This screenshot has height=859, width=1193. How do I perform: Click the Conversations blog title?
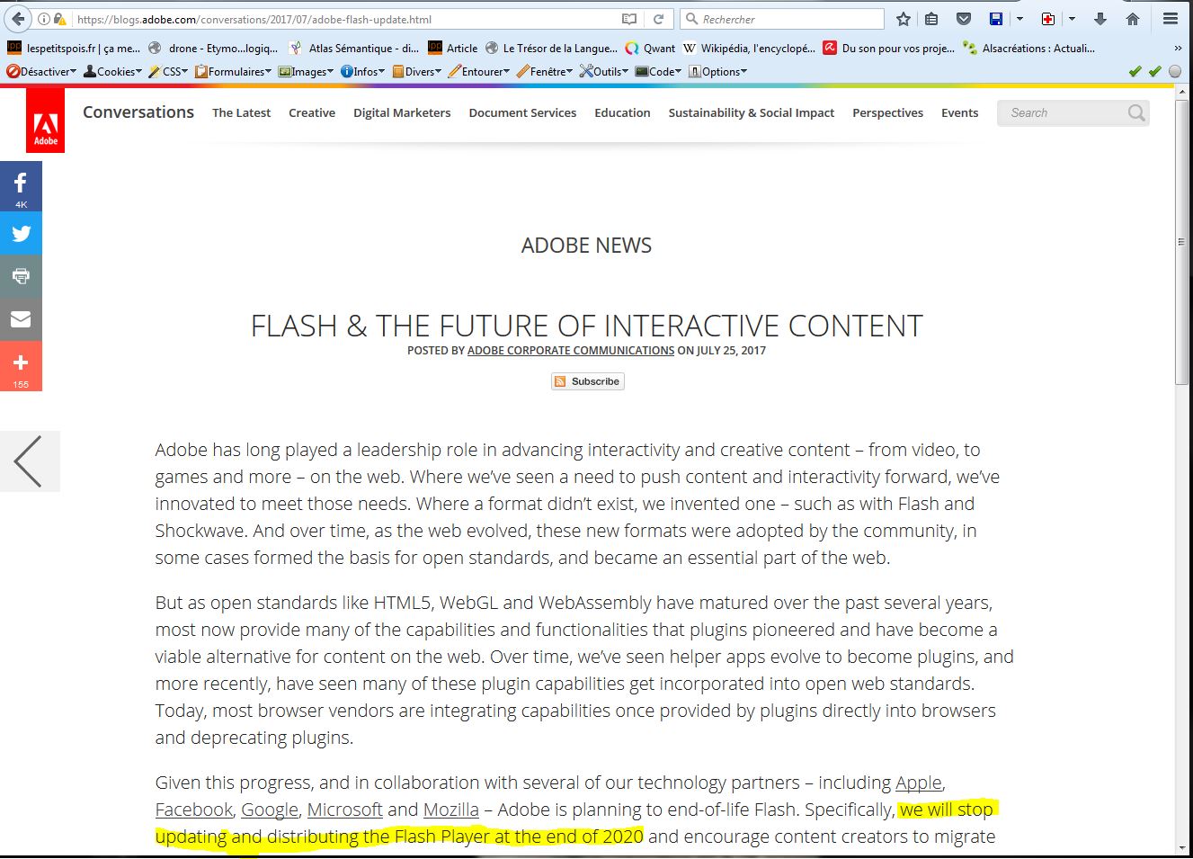point(138,112)
